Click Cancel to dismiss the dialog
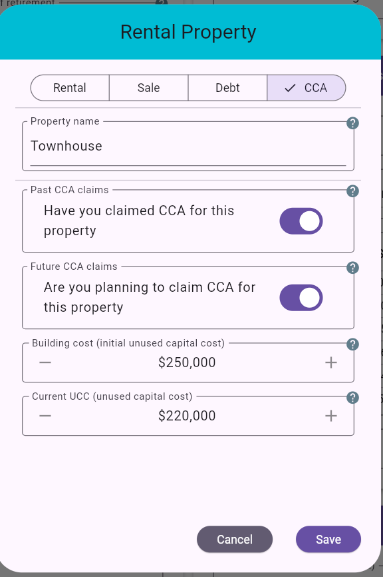 (x=234, y=539)
